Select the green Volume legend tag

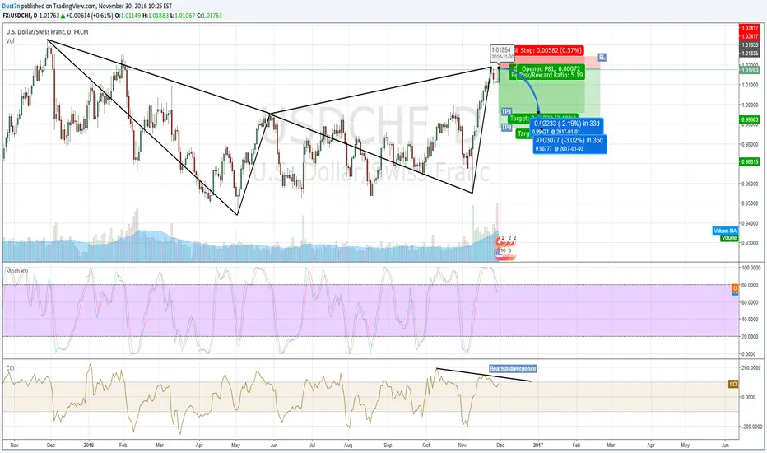coord(729,237)
